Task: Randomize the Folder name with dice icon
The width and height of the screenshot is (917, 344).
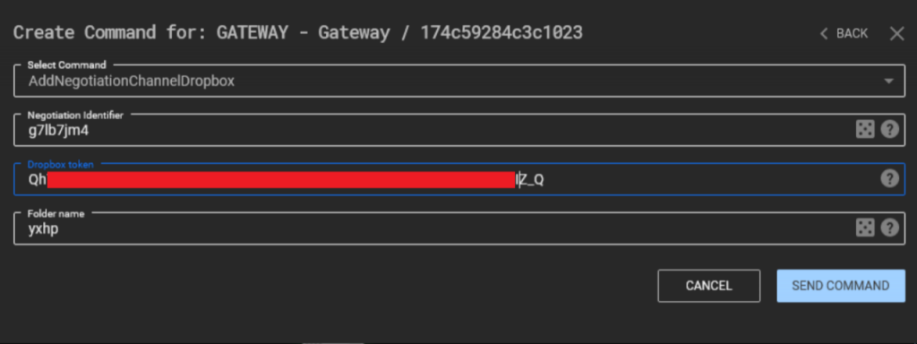Action: [865, 228]
